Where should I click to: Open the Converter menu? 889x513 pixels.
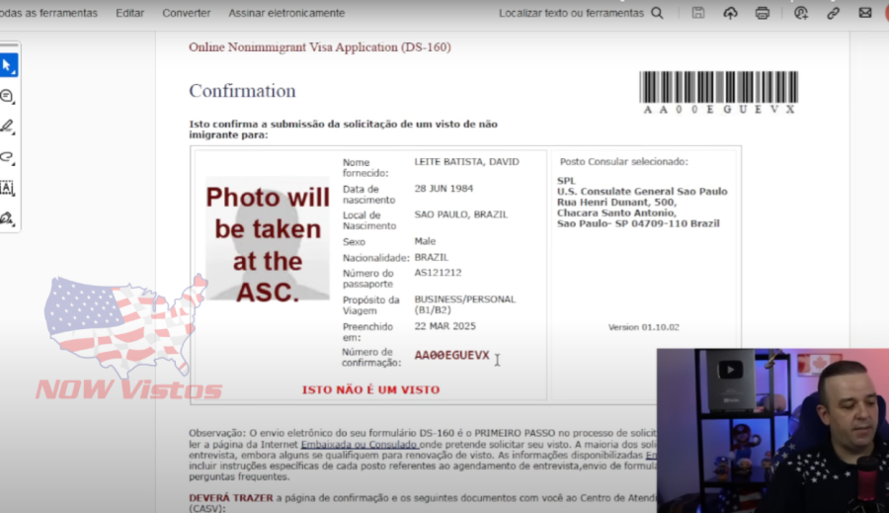click(x=186, y=13)
